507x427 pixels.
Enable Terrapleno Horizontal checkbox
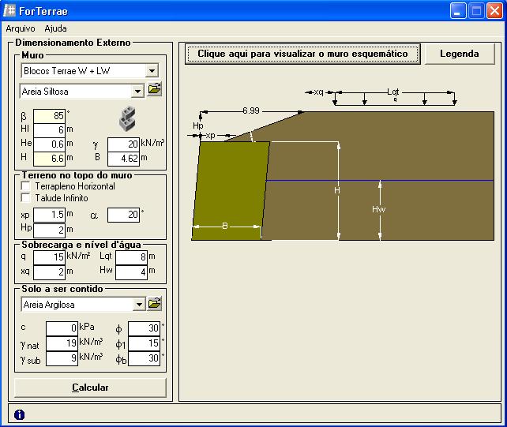coord(25,185)
